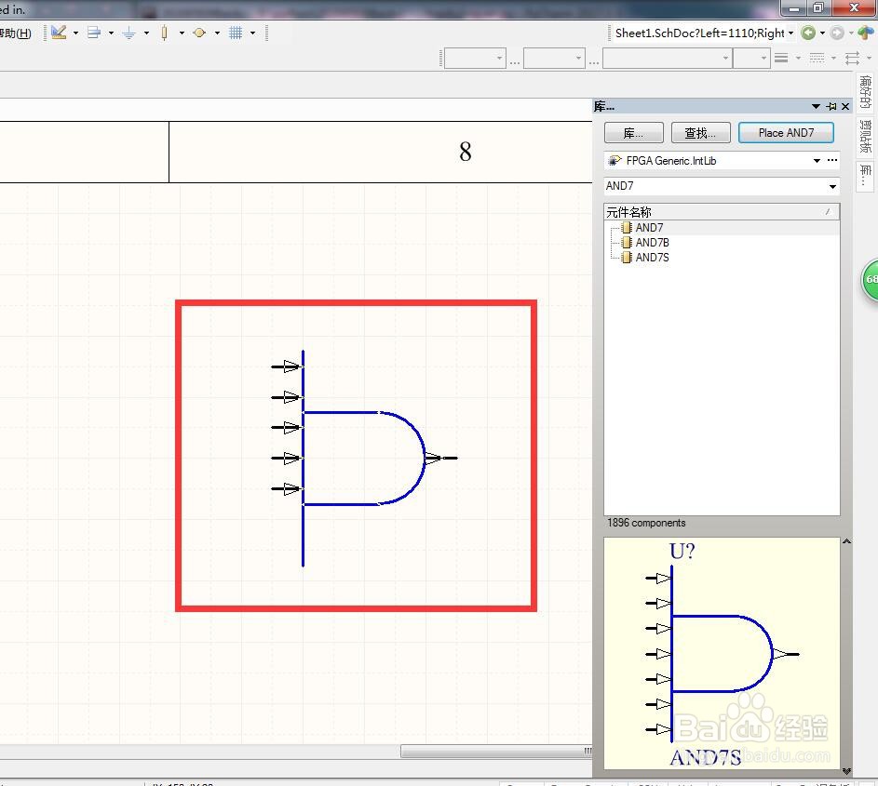Open the 库... side tab
This screenshot has height=786, width=878.
click(866, 176)
